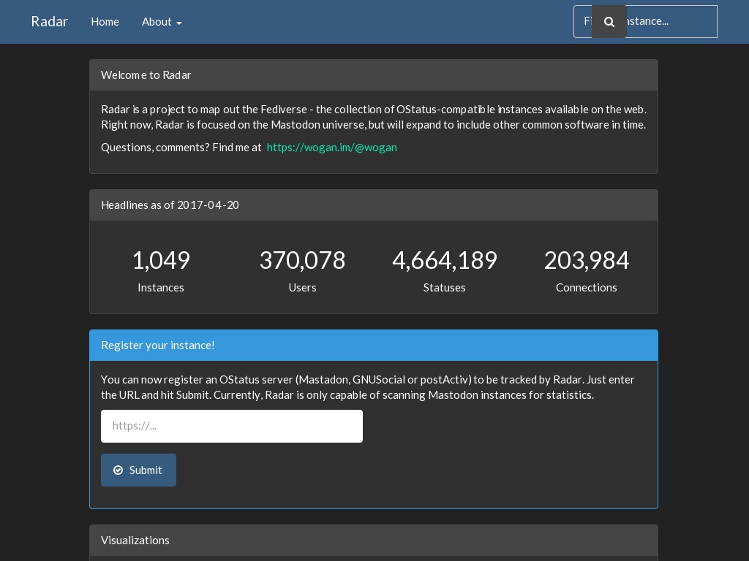Select the 1,049 Instances count

point(161,261)
